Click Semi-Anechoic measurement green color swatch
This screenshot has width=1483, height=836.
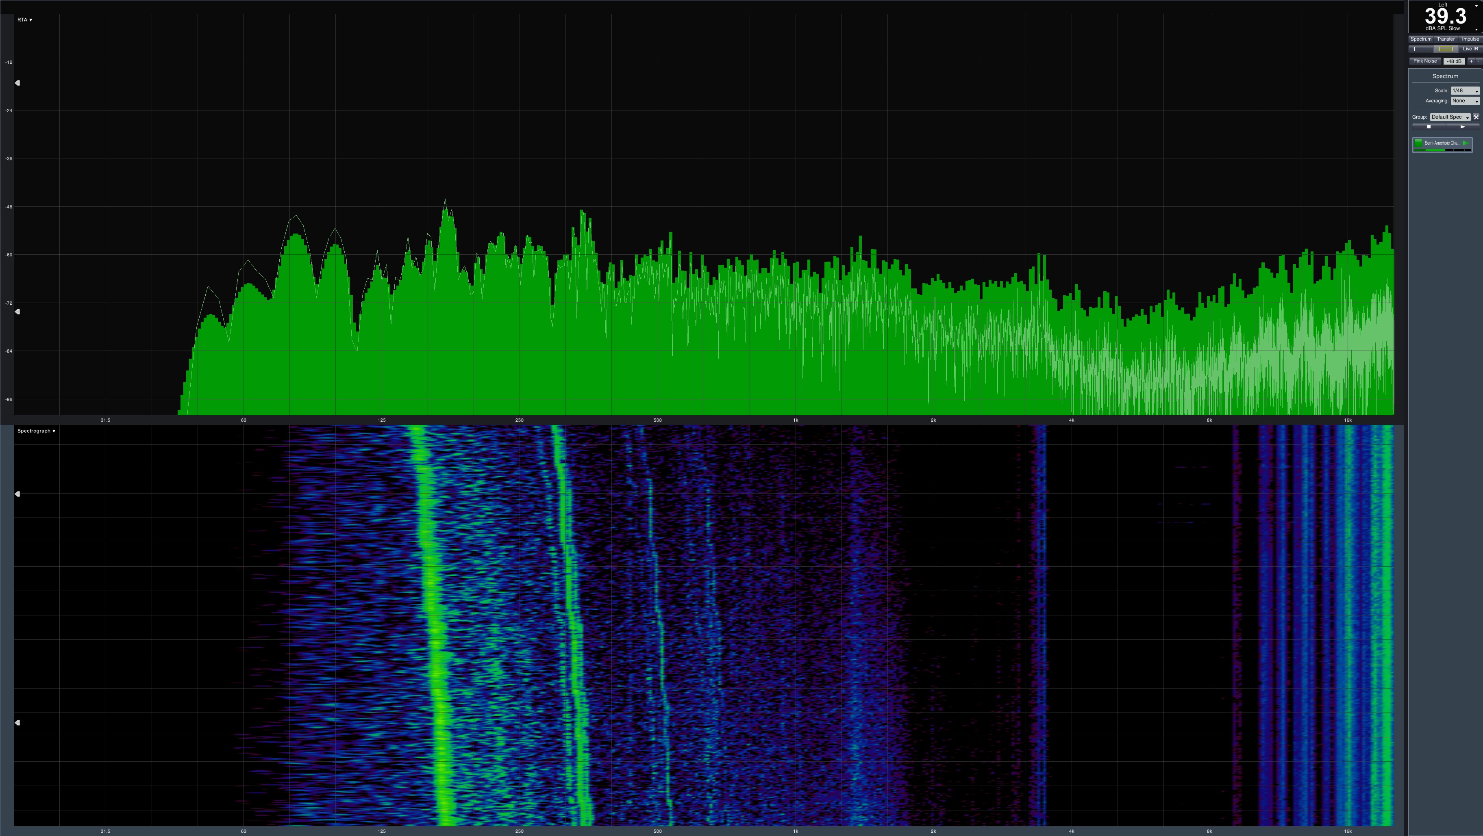click(1418, 143)
